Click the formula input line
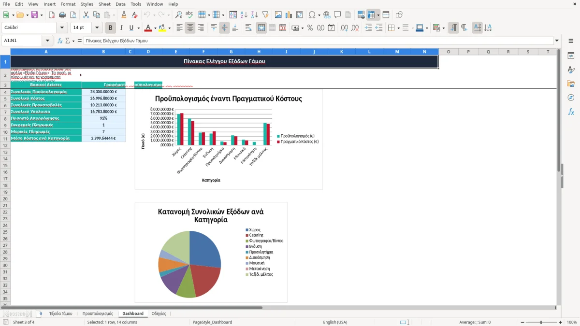The width and height of the screenshot is (580, 326). point(319,41)
